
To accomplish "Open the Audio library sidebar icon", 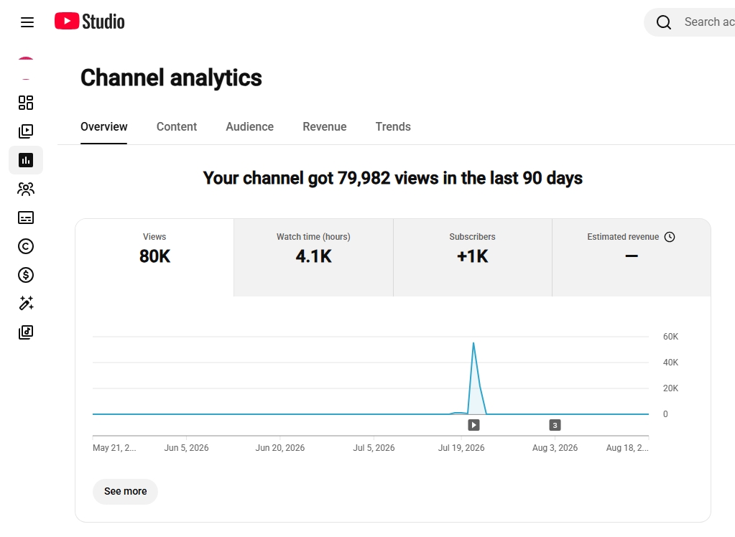I will pos(26,332).
